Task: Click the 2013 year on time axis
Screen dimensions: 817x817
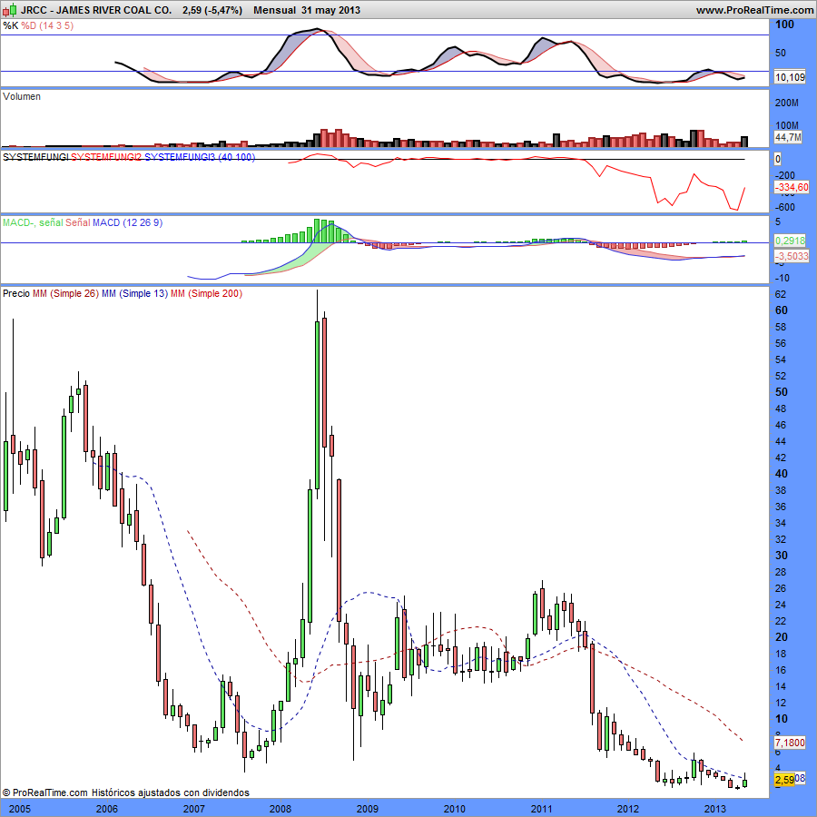Action: pyautogui.click(x=715, y=809)
